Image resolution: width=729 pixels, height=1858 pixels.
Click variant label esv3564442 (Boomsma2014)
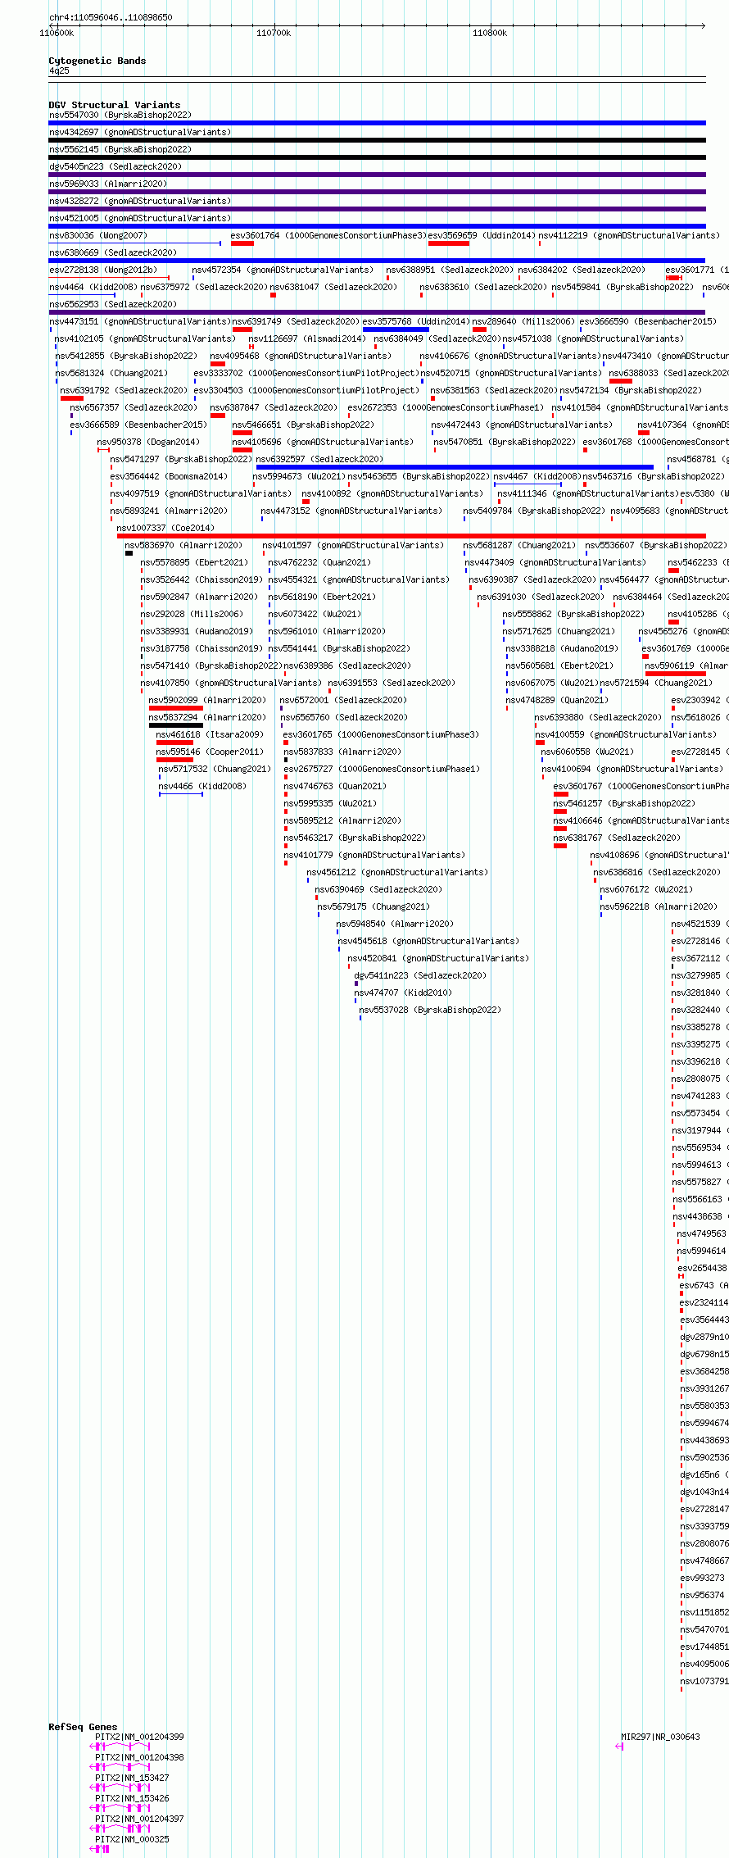point(170,477)
